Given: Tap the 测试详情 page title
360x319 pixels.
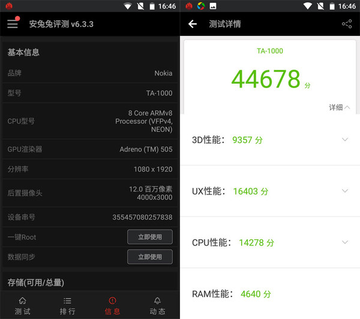Looking at the screenshot, I should click(x=225, y=24).
